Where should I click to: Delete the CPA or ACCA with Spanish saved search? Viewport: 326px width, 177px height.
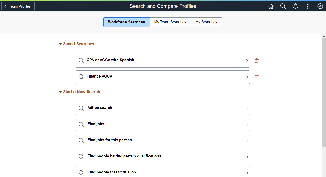click(x=256, y=61)
